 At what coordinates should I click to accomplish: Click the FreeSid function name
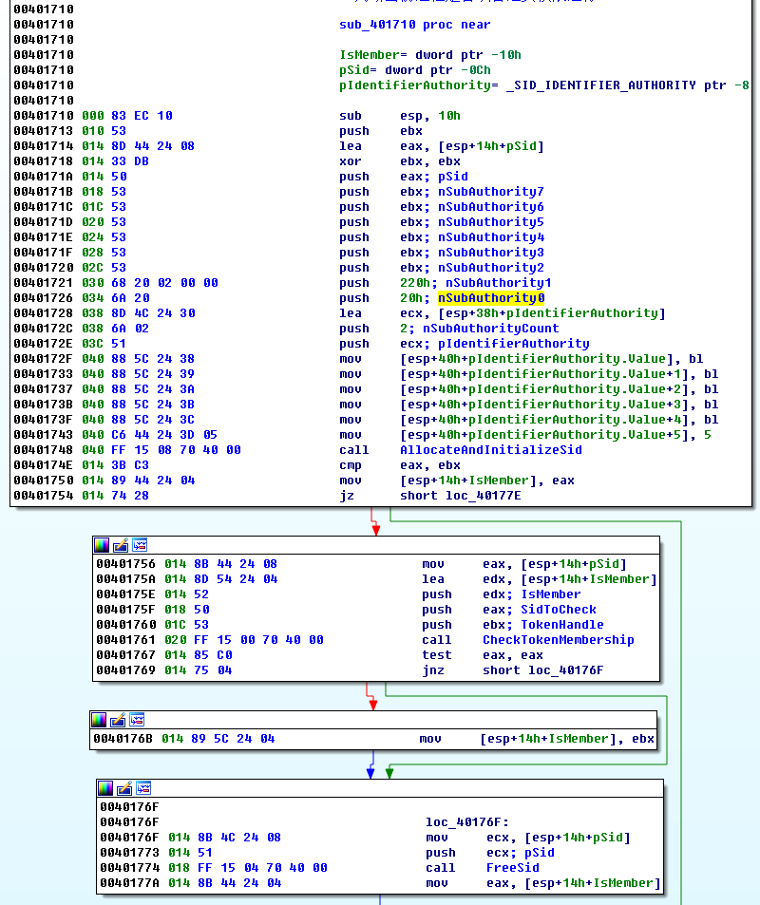coord(512,867)
